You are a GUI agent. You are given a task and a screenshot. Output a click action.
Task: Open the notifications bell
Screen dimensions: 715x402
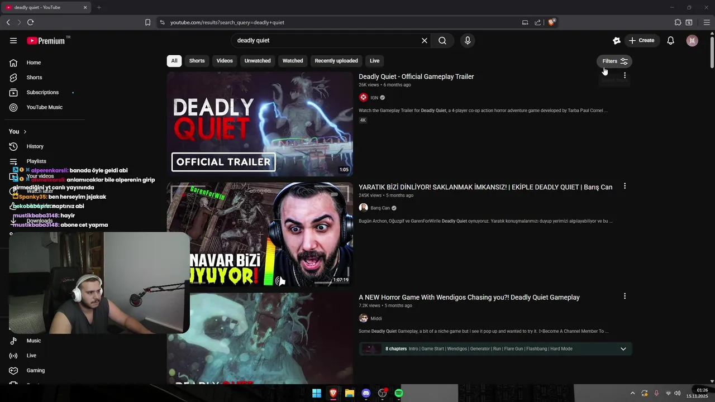point(671,40)
